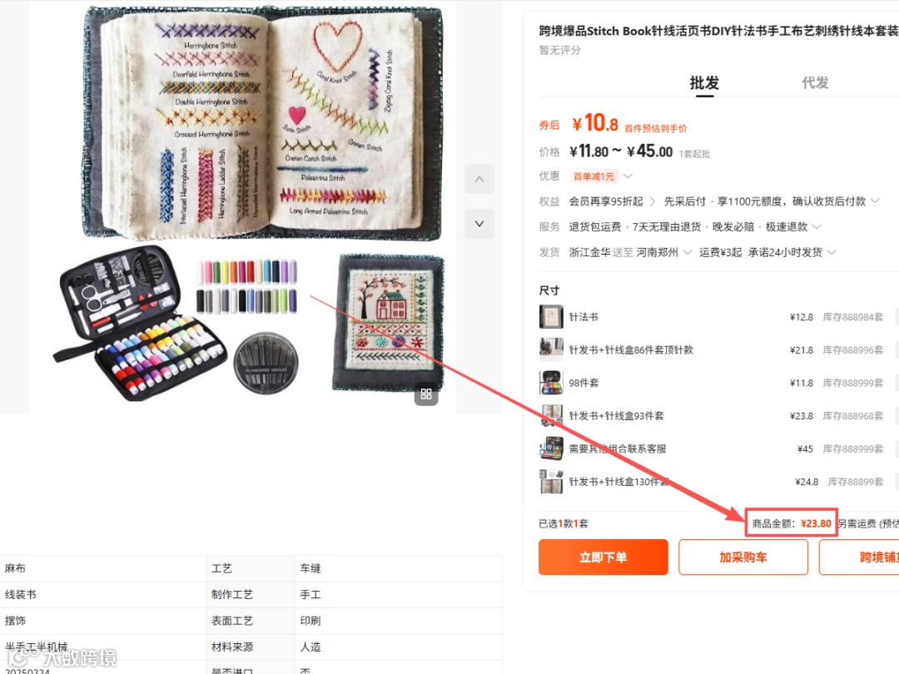899x674 pixels.
Task: Click the 跨境铺货 button
Action: (x=859, y=557)
